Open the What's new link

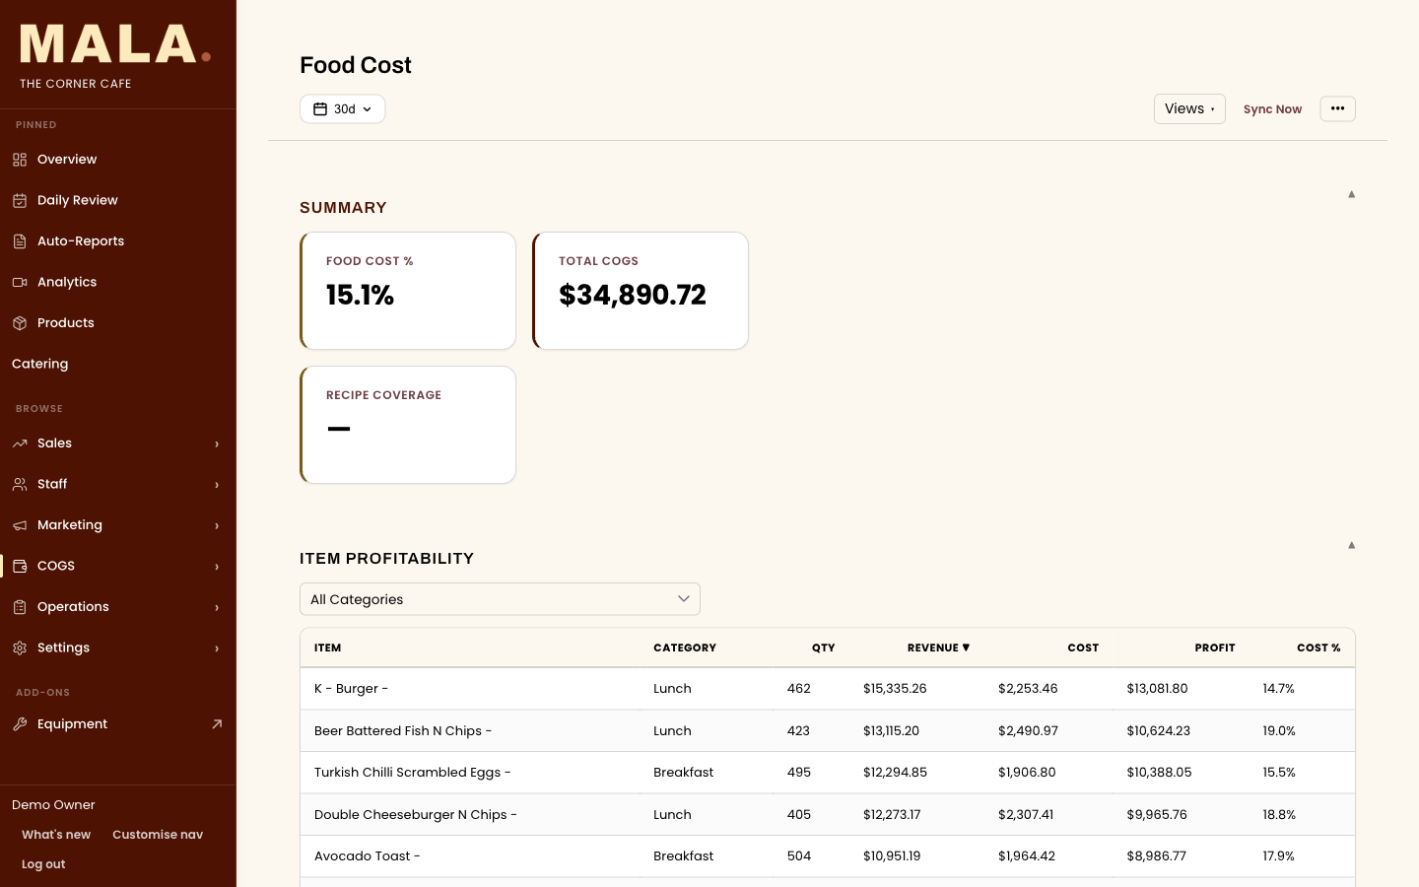[x=56, y=835]
